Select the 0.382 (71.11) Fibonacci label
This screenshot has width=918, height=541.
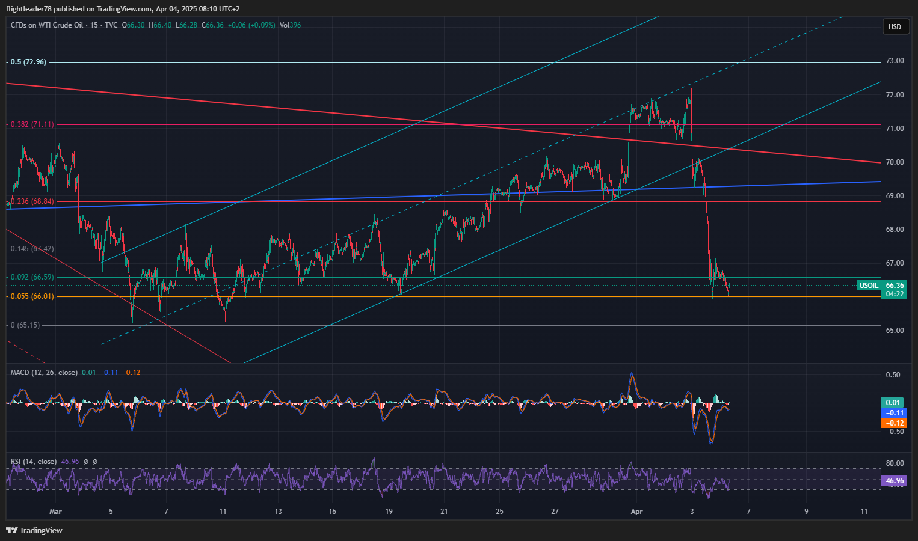[32, 124]
